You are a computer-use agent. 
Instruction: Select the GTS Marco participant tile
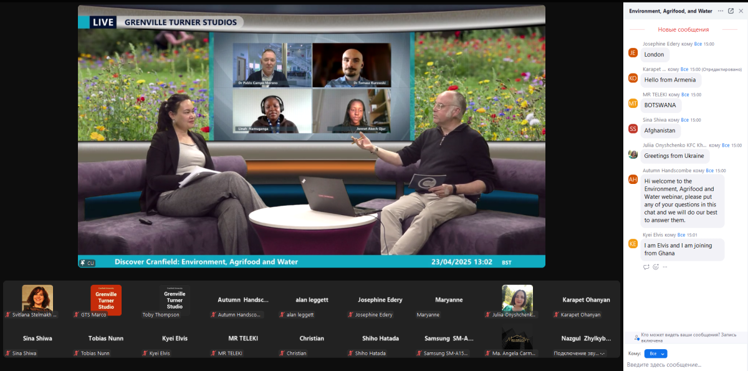click(106, 299)
